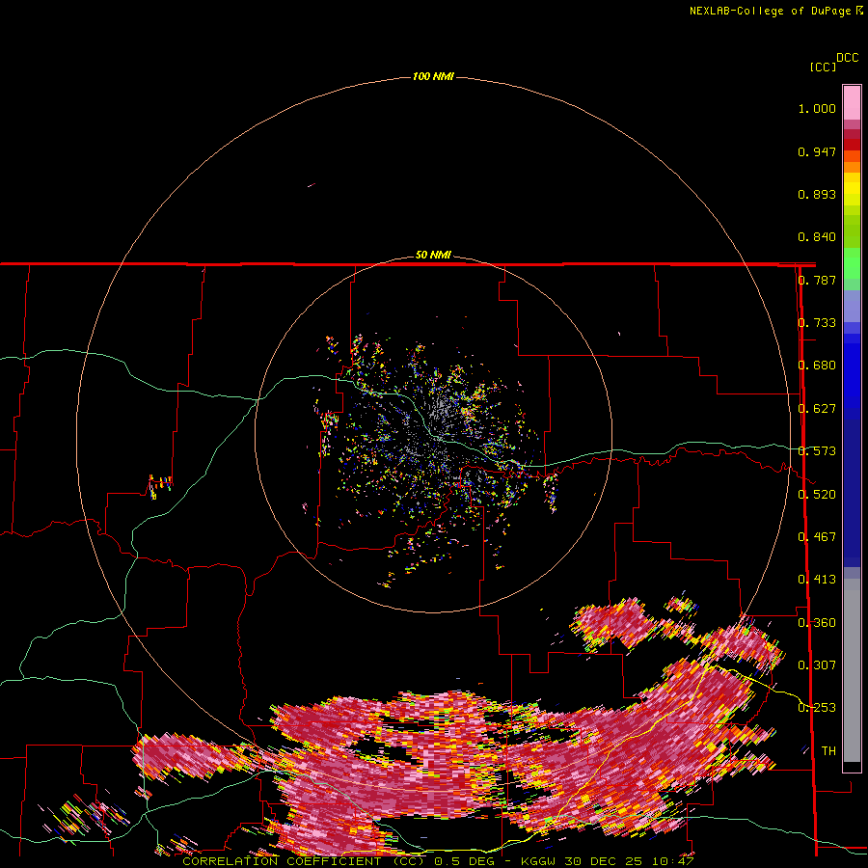This screenshot has height=868, width=868.
Task: Click the 50 NMI range ring label
Action: coord(433,255)
